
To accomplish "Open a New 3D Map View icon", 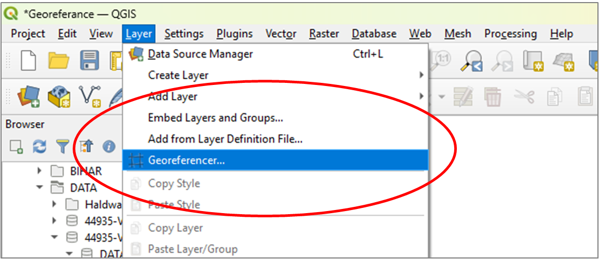I will 564,61.
